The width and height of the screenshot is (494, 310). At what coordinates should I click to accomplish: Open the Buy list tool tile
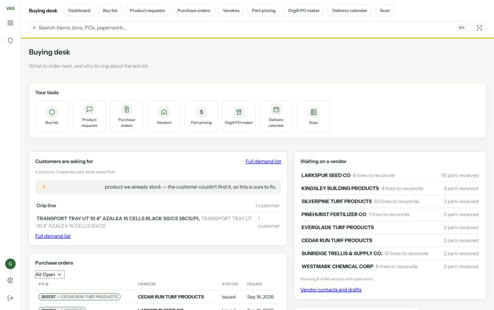click(52, 116)
